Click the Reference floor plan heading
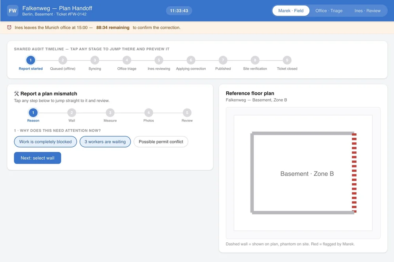The height and width of the screenshot is (262, 394). pos(250,93)
